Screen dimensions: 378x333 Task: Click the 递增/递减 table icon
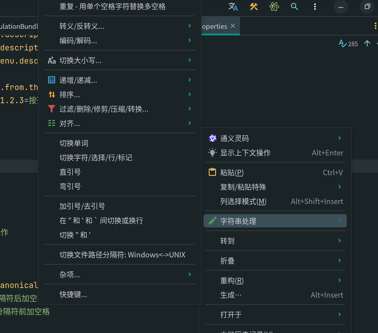52,80
